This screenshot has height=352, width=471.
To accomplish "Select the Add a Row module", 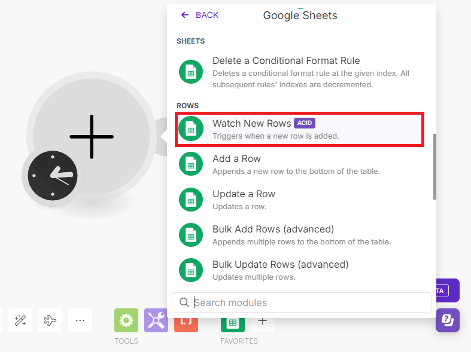I will pyautogui.click(x=299, y=164).
